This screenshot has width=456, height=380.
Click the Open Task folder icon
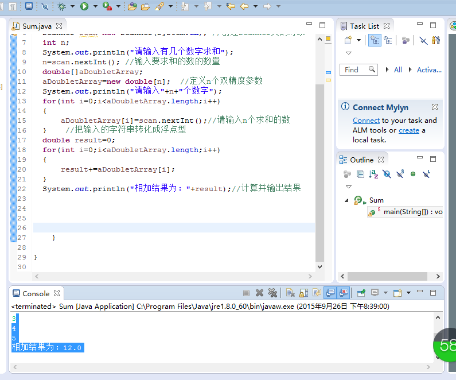coord(145,6)
